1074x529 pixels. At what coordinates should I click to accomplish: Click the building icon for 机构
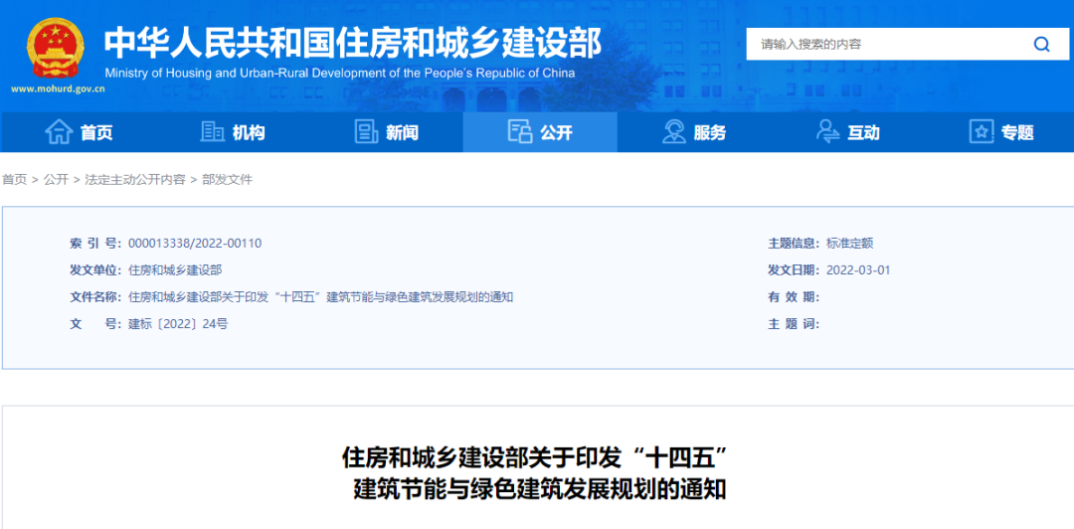click(x=213, y=131)
